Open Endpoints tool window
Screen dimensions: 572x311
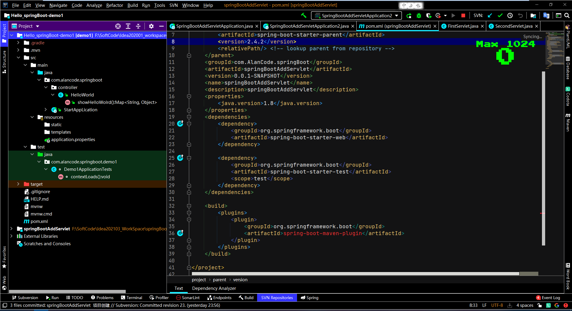(x=219, y=298)
